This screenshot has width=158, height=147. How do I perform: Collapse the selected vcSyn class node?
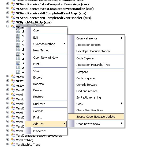point(7,26)
